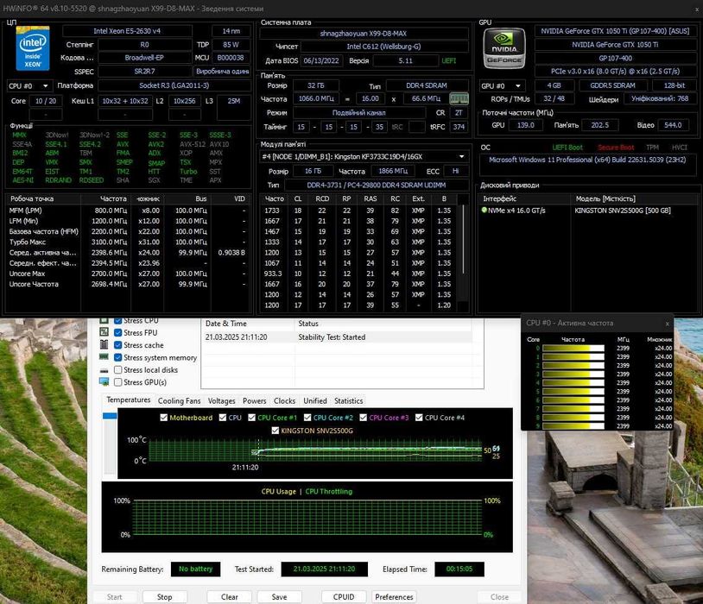
Task: Switch to the Temperatures tab
Action: [x=128, y=400]
